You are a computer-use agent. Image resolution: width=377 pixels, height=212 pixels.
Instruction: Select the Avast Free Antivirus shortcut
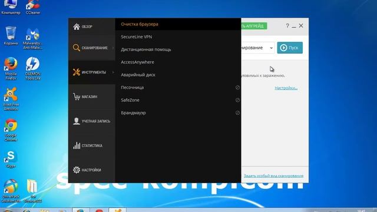tap(11, 99)
